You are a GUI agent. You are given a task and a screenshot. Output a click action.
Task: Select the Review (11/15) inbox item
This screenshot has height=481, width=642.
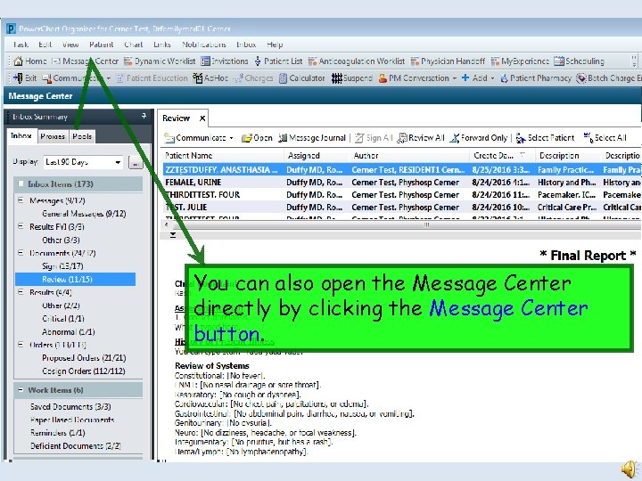(75, 279)
